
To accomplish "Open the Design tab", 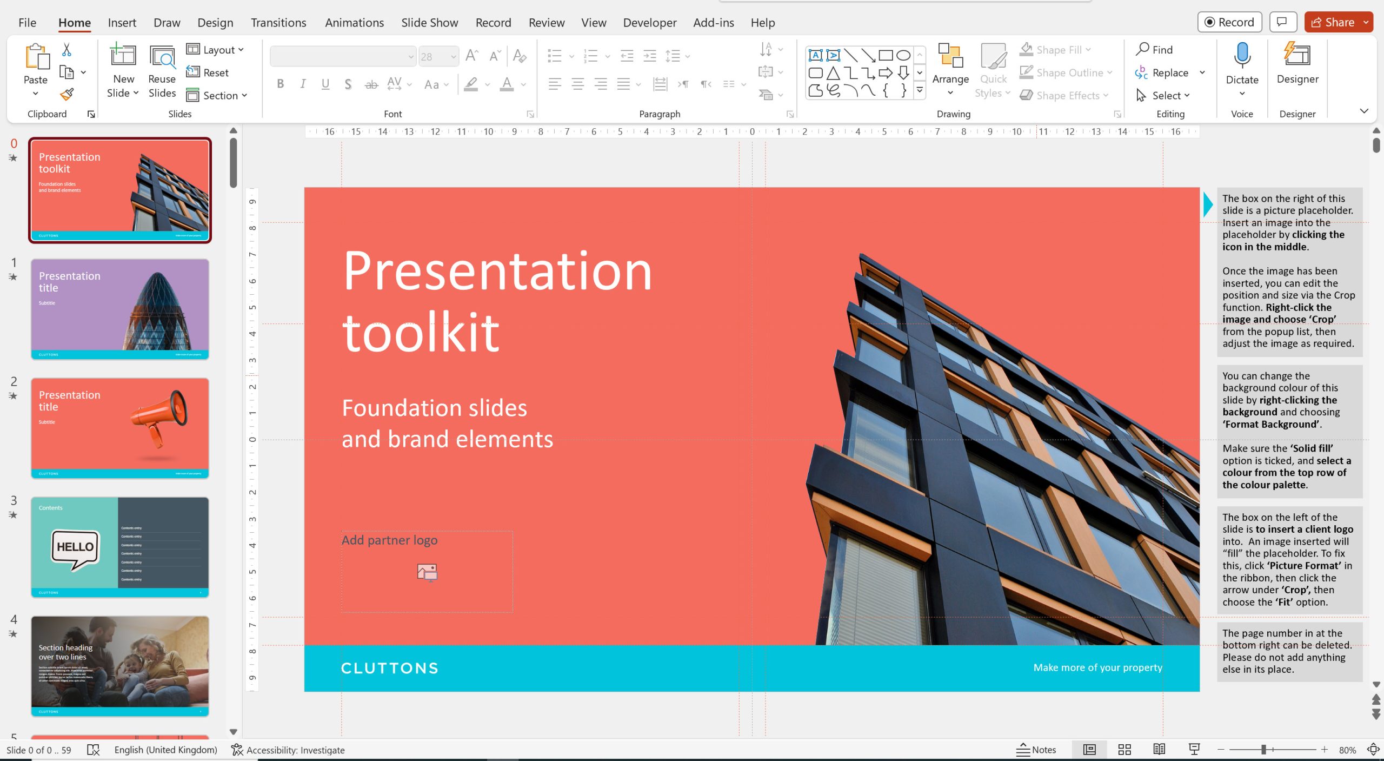I will pyautogui.click(x=215, y=23).
